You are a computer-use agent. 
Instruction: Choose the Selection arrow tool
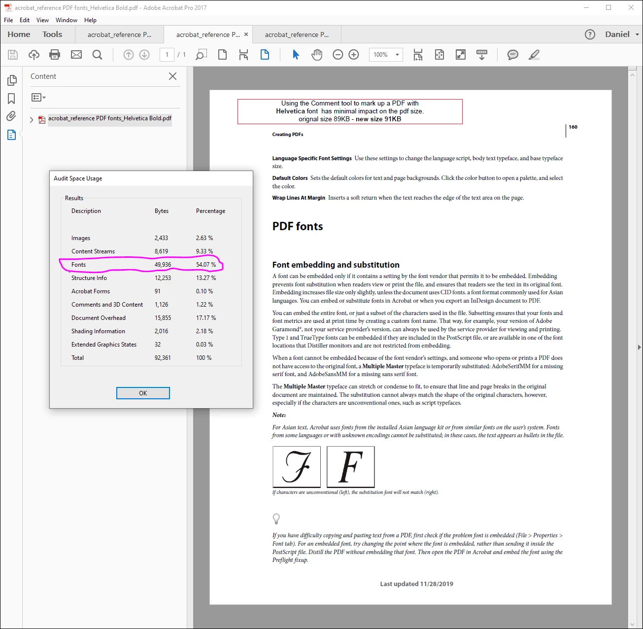pyautogui.click(x=296, y=55)
